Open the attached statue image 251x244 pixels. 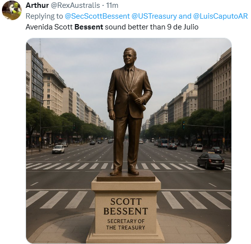point(129,140)
